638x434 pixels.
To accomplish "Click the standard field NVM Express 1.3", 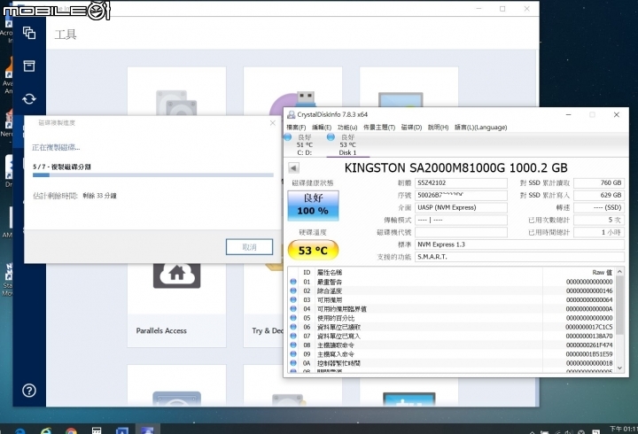I will click(x=519, y=244).
